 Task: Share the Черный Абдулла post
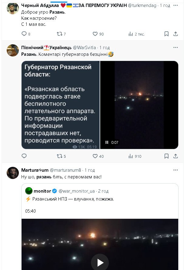tap(175, 34)
